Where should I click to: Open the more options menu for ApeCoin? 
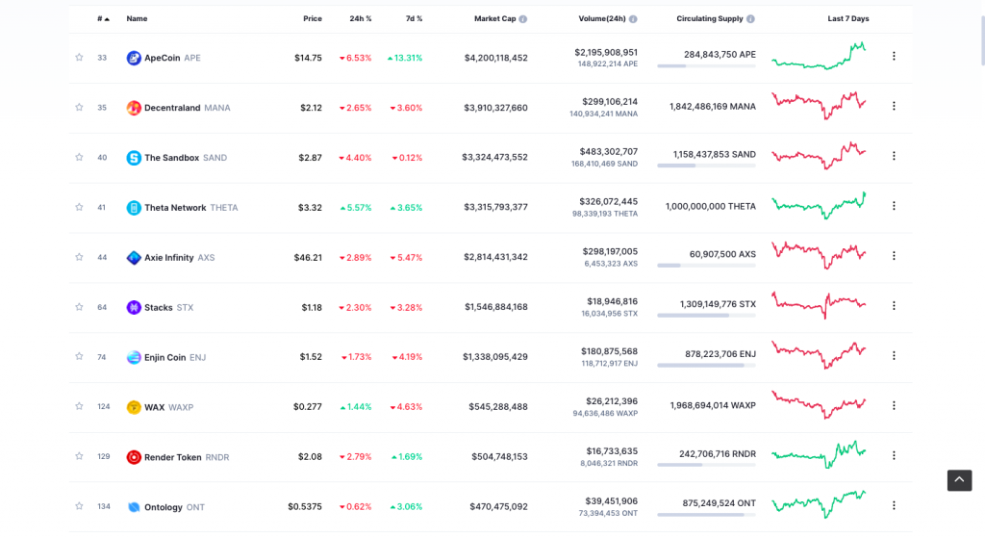tap(894, 56)
